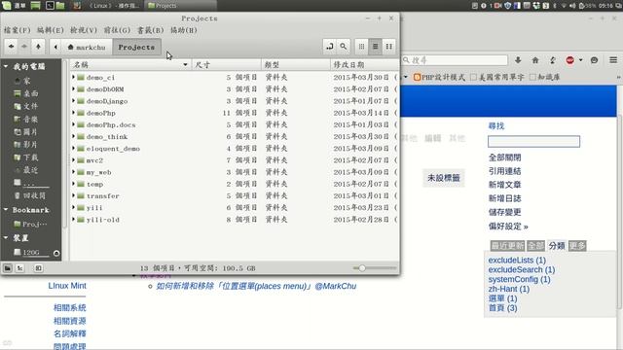
Task: Open the Proj… bookmark in the sidebar
Action: pos(31,224)
